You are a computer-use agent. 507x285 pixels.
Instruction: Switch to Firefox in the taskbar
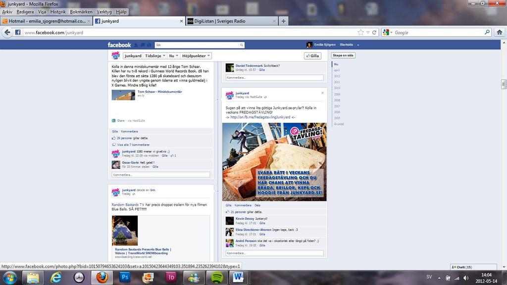pos(102,278)
